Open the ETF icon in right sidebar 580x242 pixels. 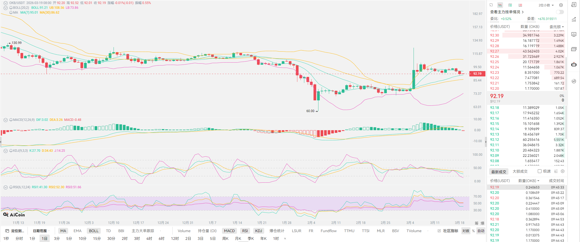tap(574, 49)
